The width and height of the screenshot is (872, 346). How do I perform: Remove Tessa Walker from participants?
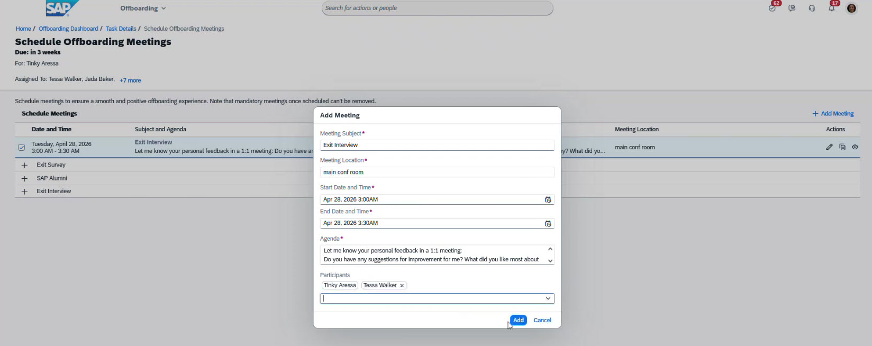tap(402, 286)
